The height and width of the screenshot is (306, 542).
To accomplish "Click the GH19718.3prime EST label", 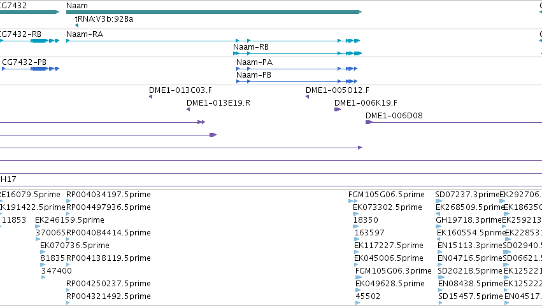I will pos(468,220).
